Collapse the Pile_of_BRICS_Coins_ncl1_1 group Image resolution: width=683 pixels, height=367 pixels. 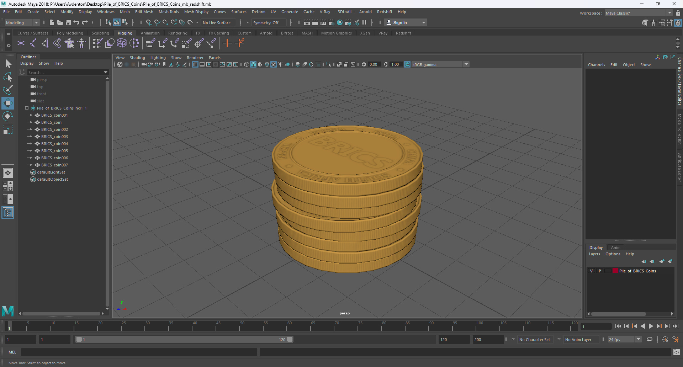pyautogui.click(x=27, y=108)
